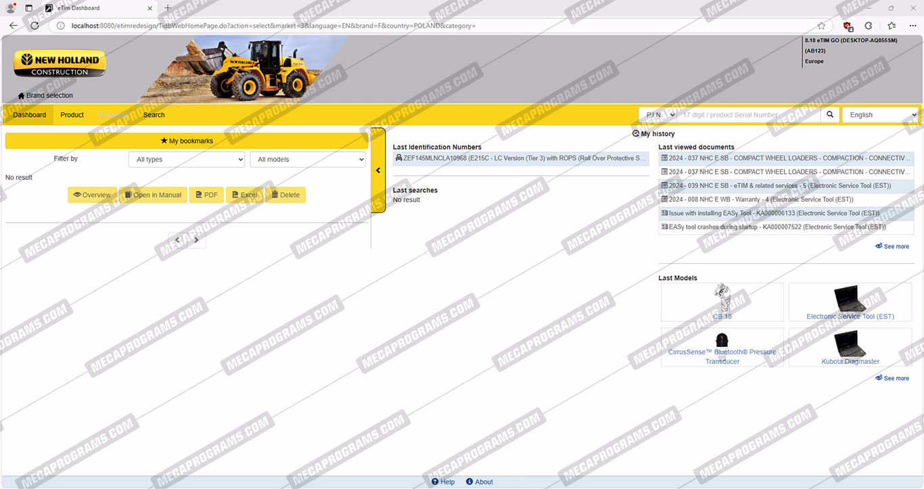Click the browser back arrow
Viewport: 924px width, 489px height.
14,26
